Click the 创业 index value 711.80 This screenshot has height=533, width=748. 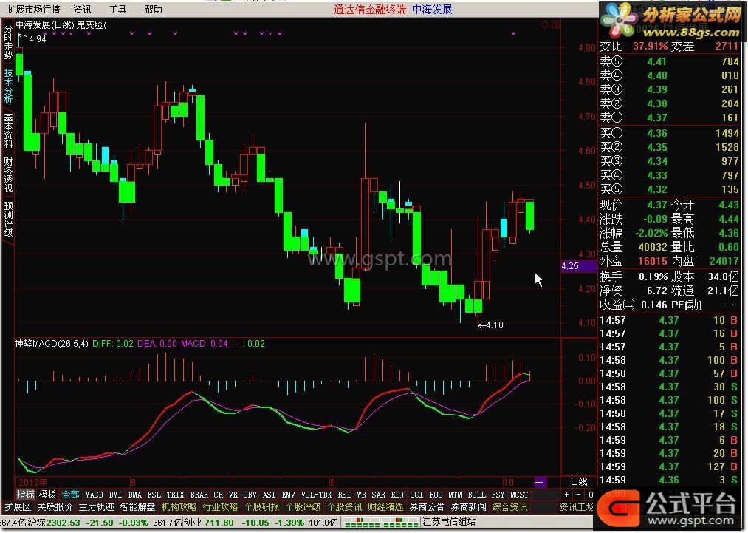(x=219, y=523)
